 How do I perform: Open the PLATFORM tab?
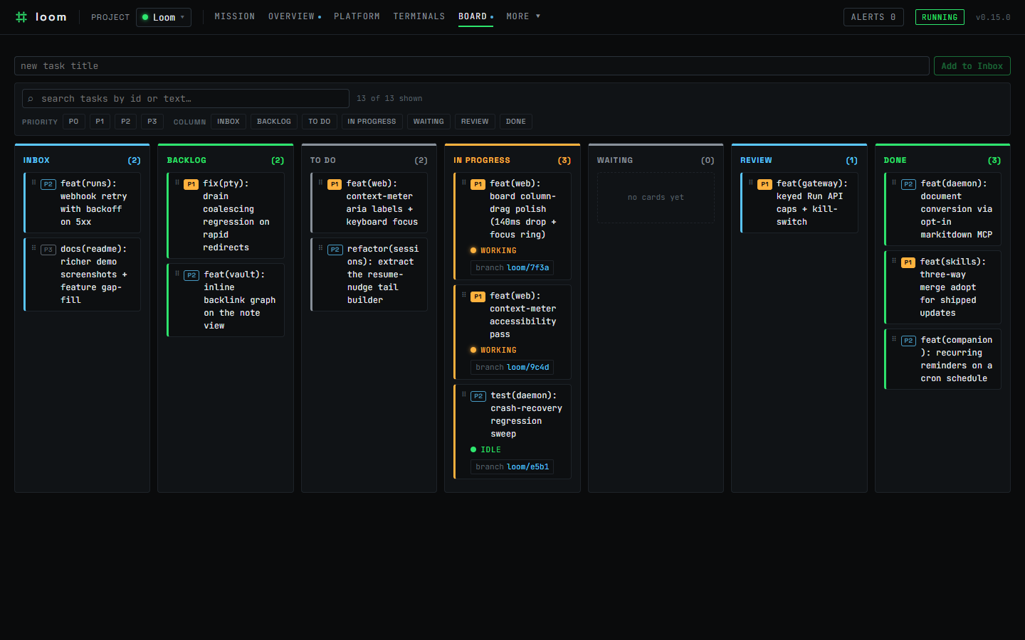click(357, 16)
